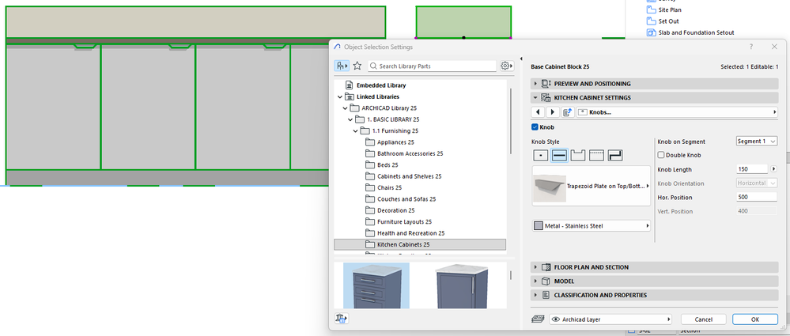Screen dimensions: 790x336
Task: Click the Knob Length arrow button
Action: coord(774,169)
